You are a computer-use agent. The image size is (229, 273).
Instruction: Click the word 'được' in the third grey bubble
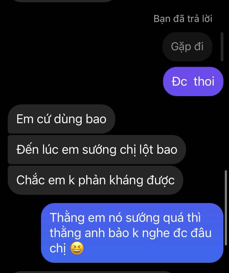point(161,180)
